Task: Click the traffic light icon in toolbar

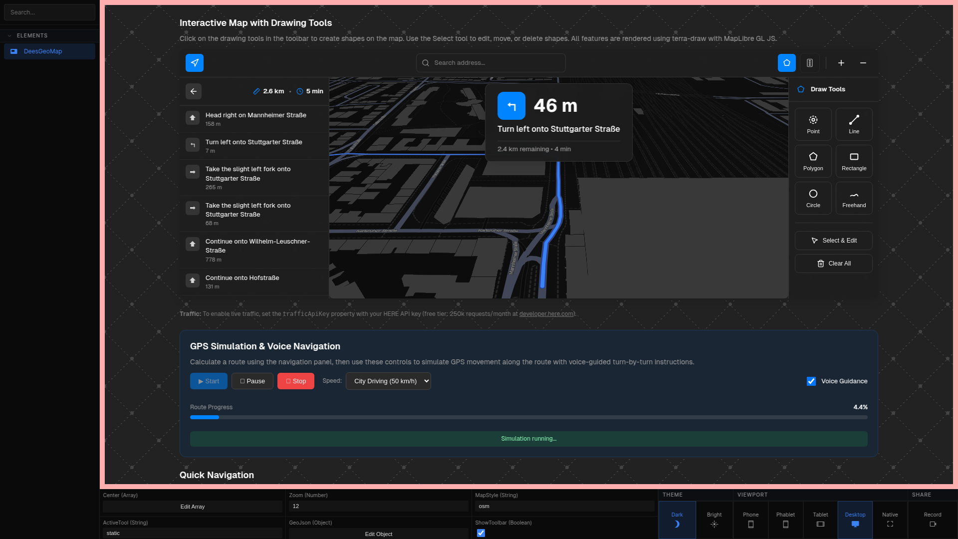Action: (810, 63)
